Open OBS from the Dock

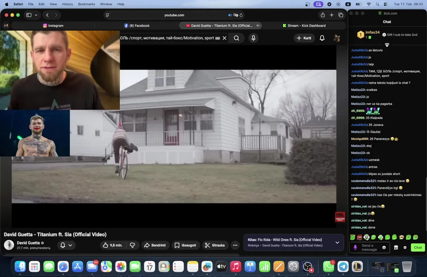tap(308, 267)
